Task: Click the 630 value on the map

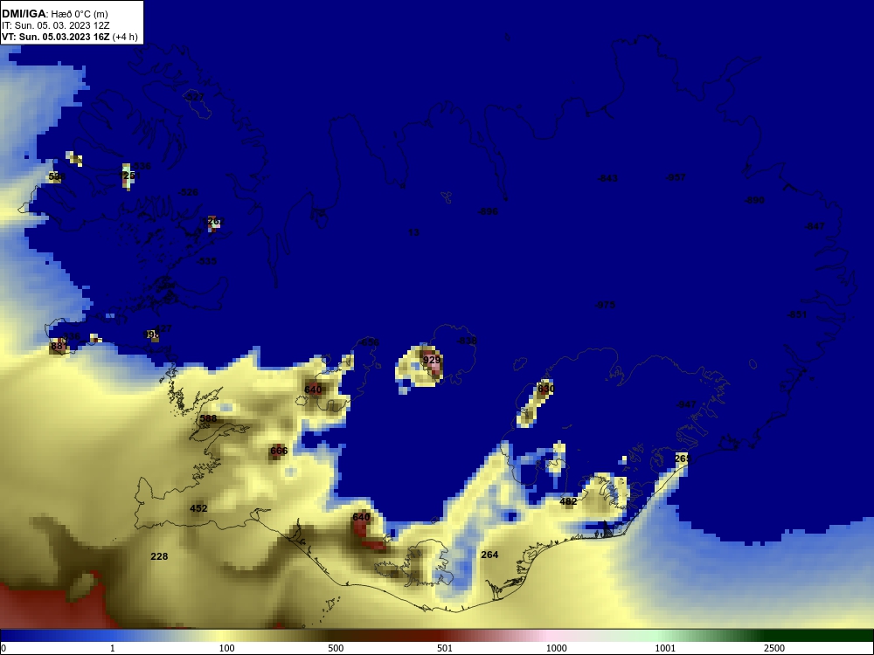Action: pos(545,389)
